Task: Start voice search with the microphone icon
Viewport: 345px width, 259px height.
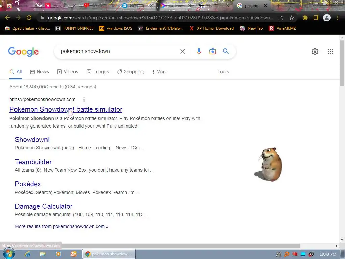Action: [199, 51]
